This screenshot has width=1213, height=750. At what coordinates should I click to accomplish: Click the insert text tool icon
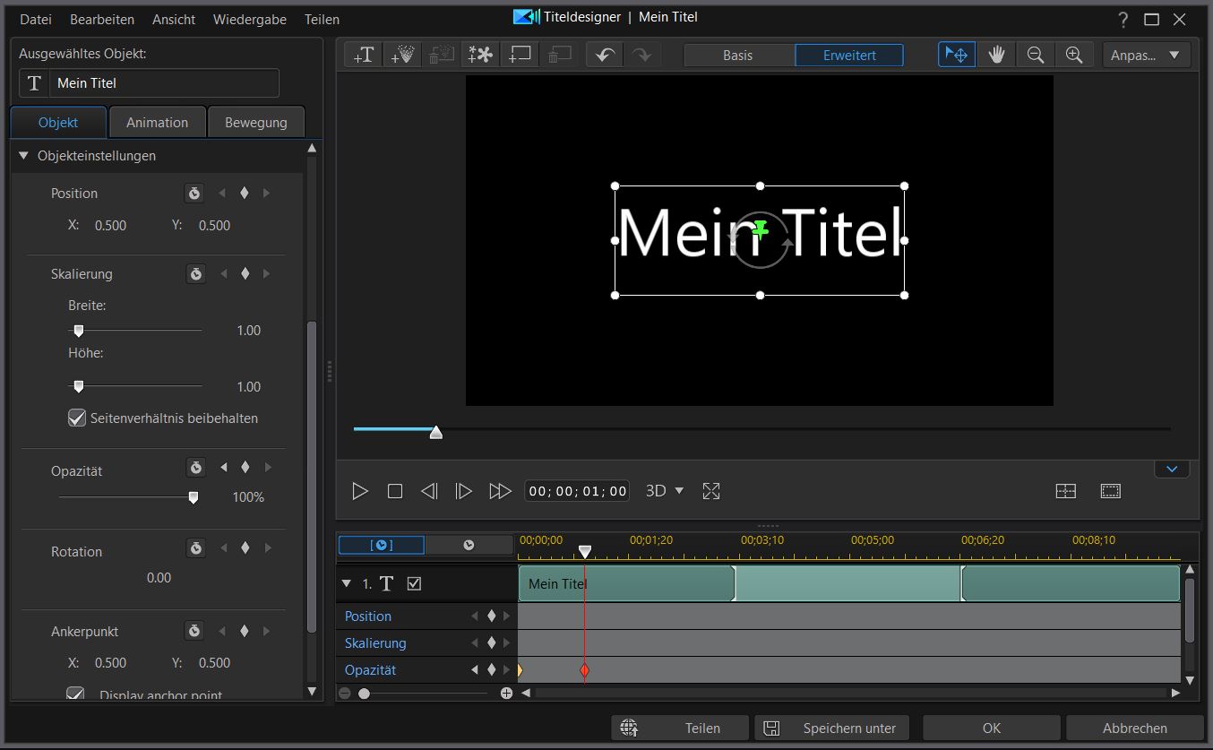[364, 55]
